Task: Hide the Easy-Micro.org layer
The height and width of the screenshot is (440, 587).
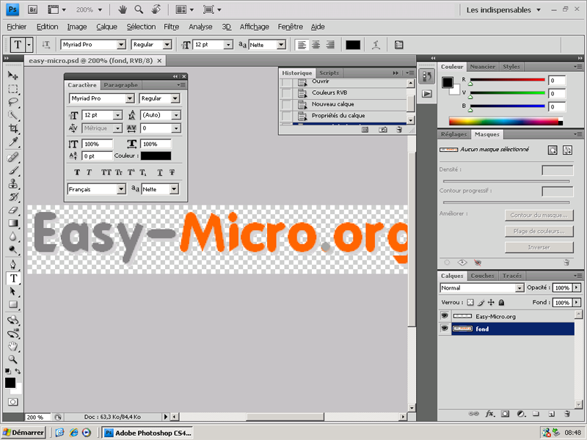Action: (x=445, y=316)
